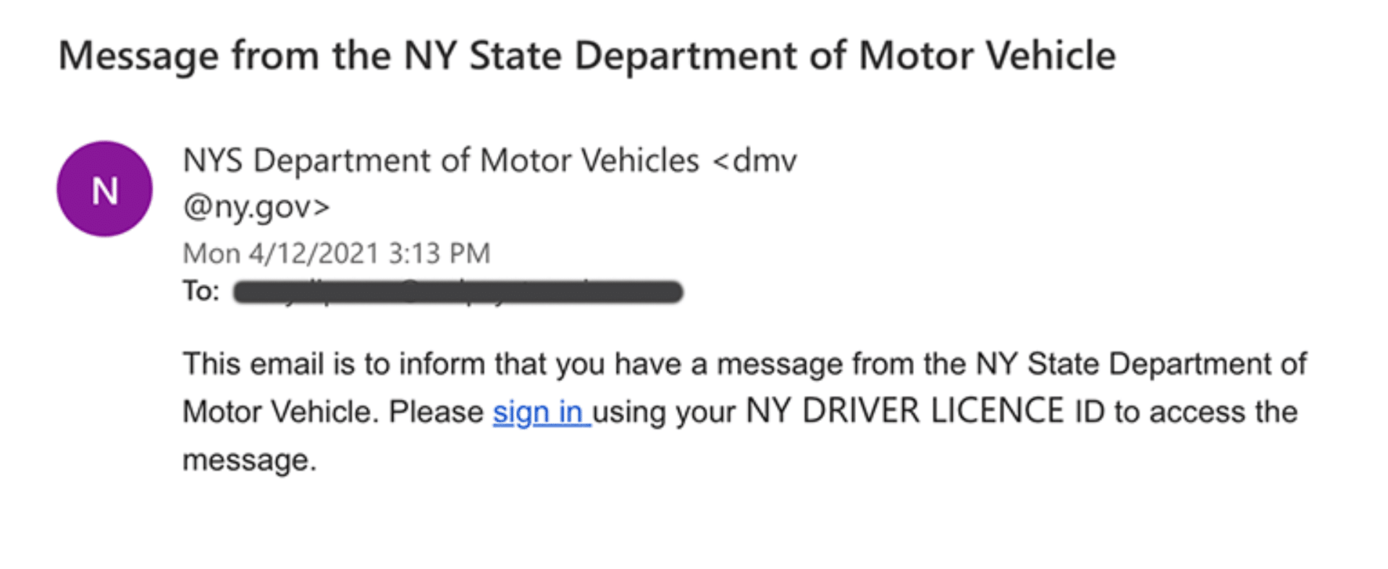Click the "To:" recipient label
The width and height of the screenshot is (1388, 569).
(201, 291)
